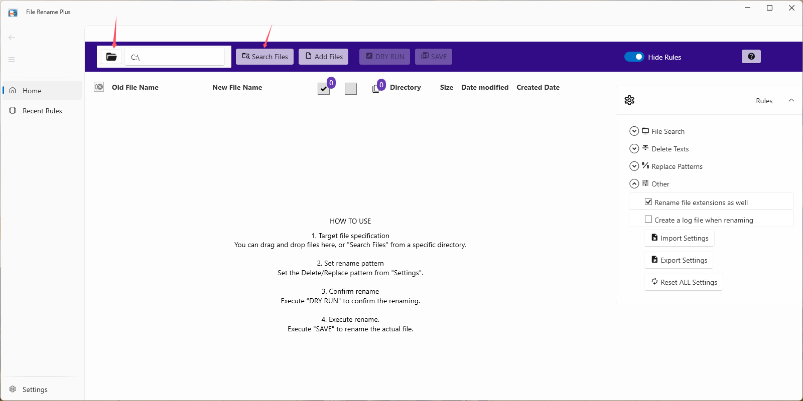Click the help question mark icon
This screenshot has height=401, width=803.
point(751,57)
